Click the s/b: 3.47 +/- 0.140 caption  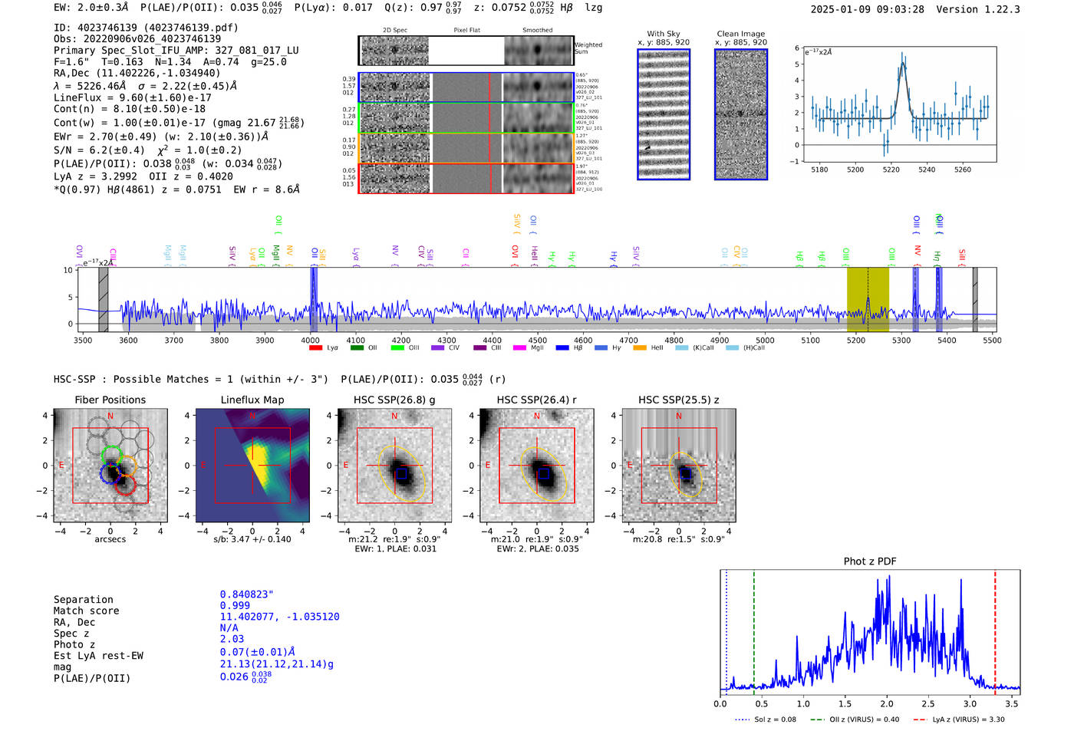(x=252, y=539)
